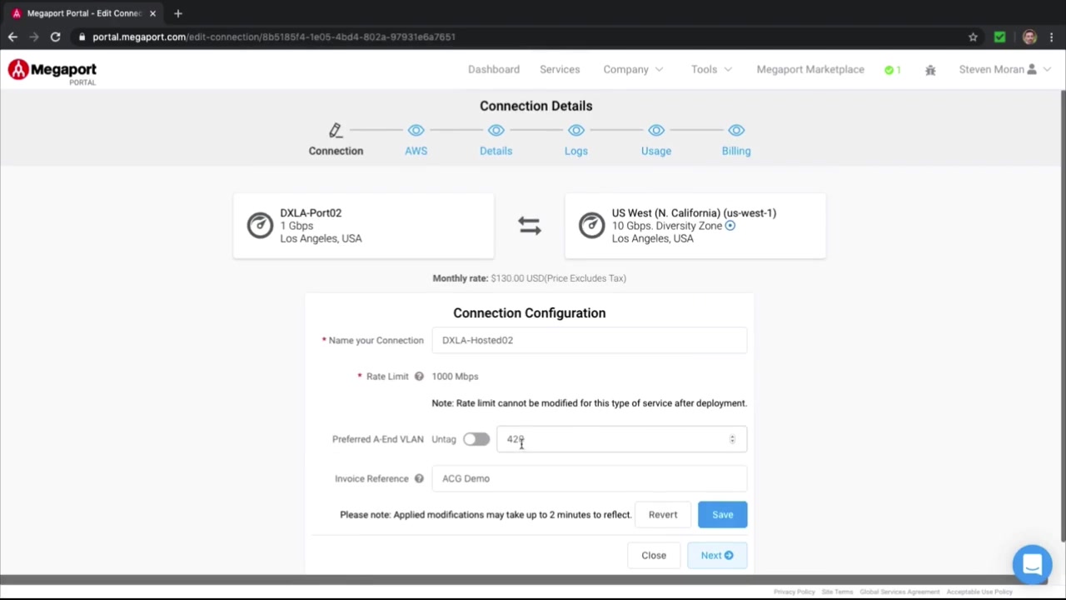Click the "1000 Mbps" rate limit value

tap(455, 377)
